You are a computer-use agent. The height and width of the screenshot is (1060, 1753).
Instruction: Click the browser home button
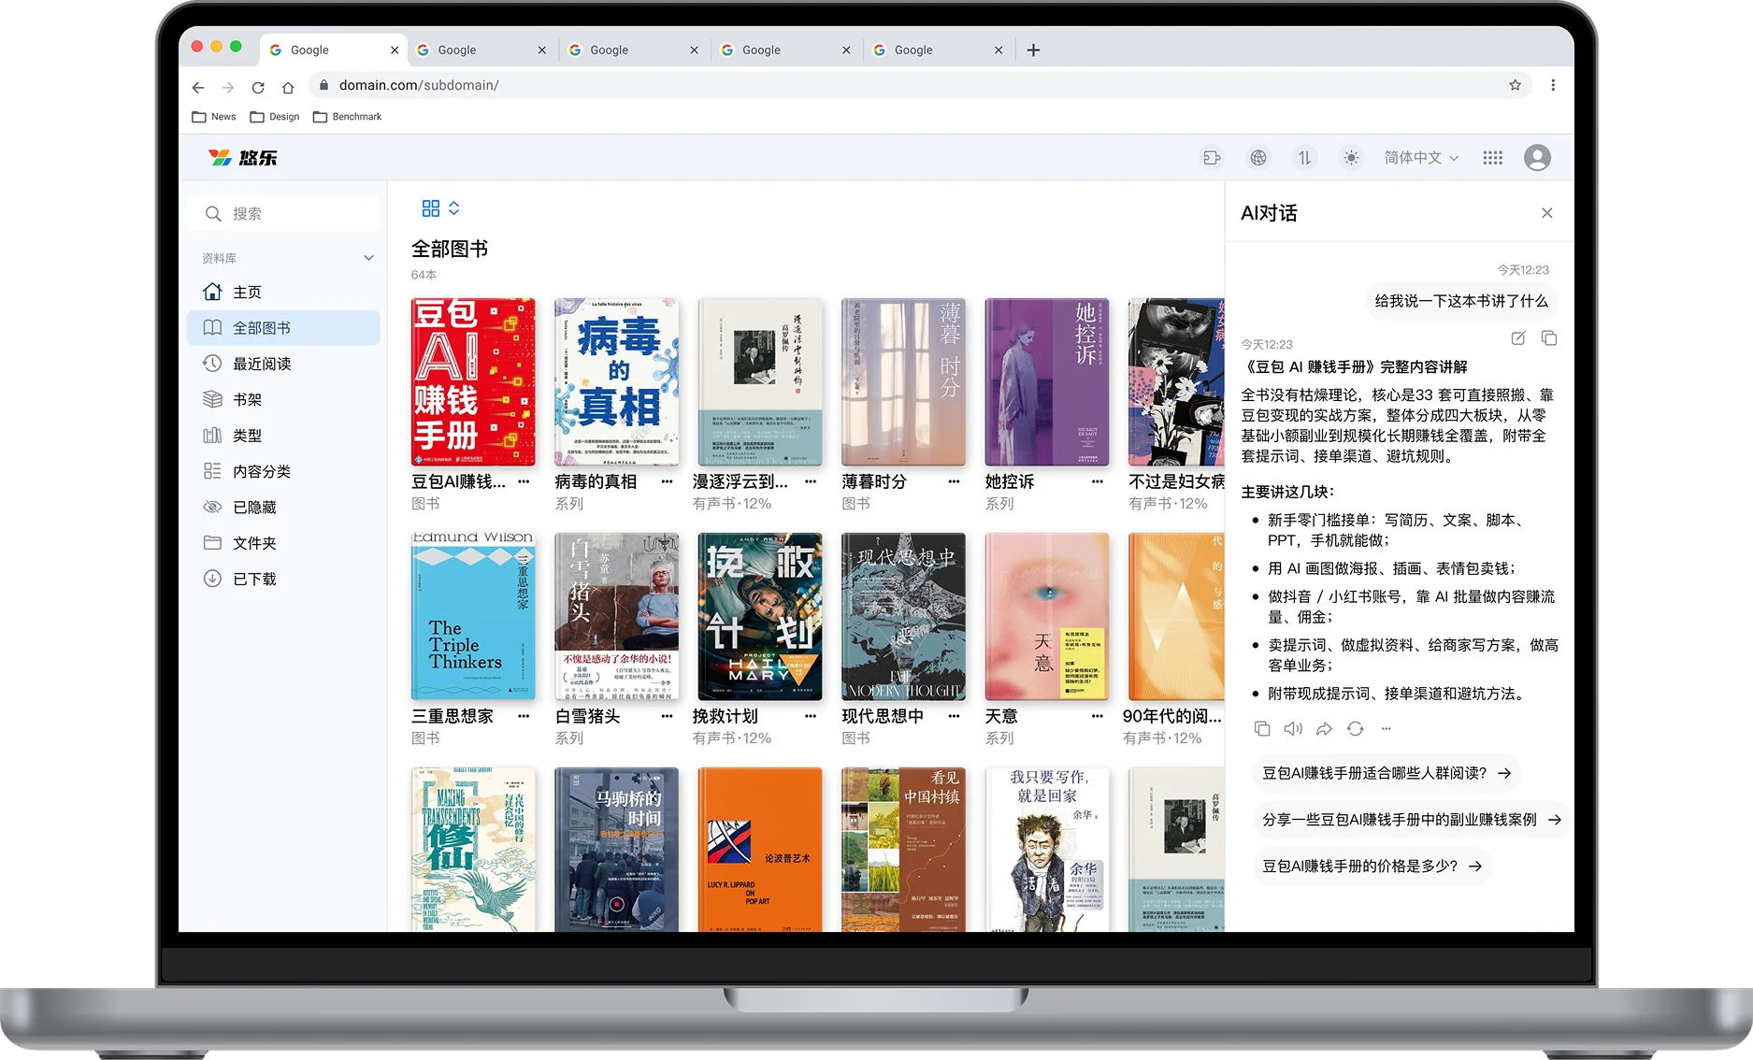coord(288,87)
